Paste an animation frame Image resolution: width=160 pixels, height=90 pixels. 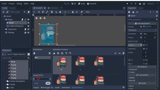coord(62,53)
